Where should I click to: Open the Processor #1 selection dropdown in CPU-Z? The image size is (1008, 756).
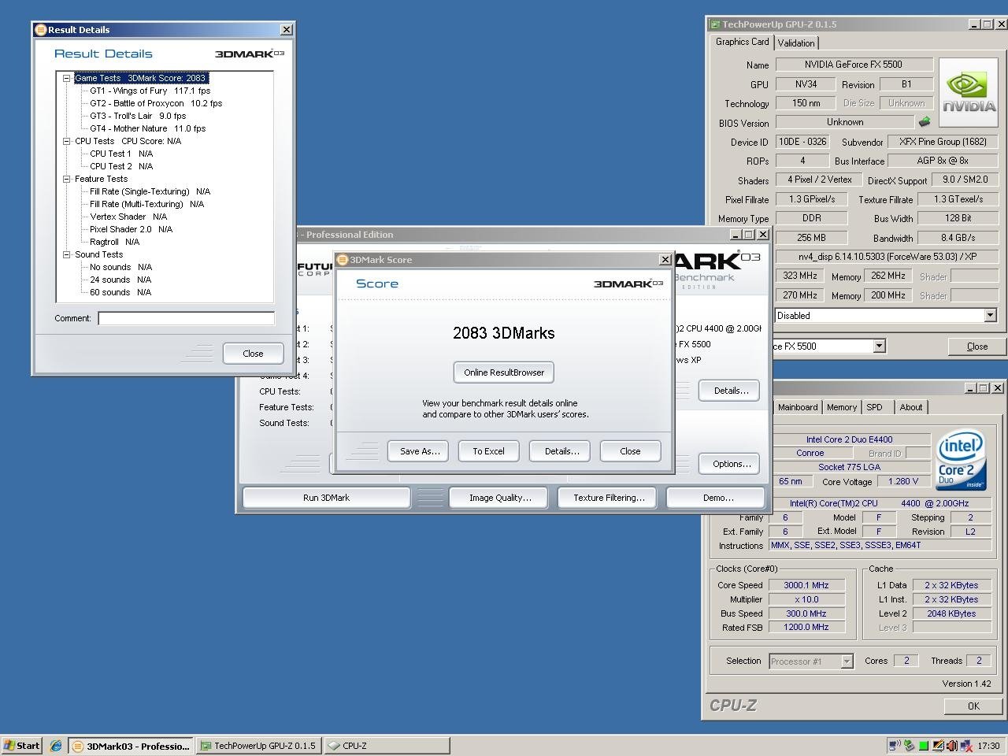[847, 661]
